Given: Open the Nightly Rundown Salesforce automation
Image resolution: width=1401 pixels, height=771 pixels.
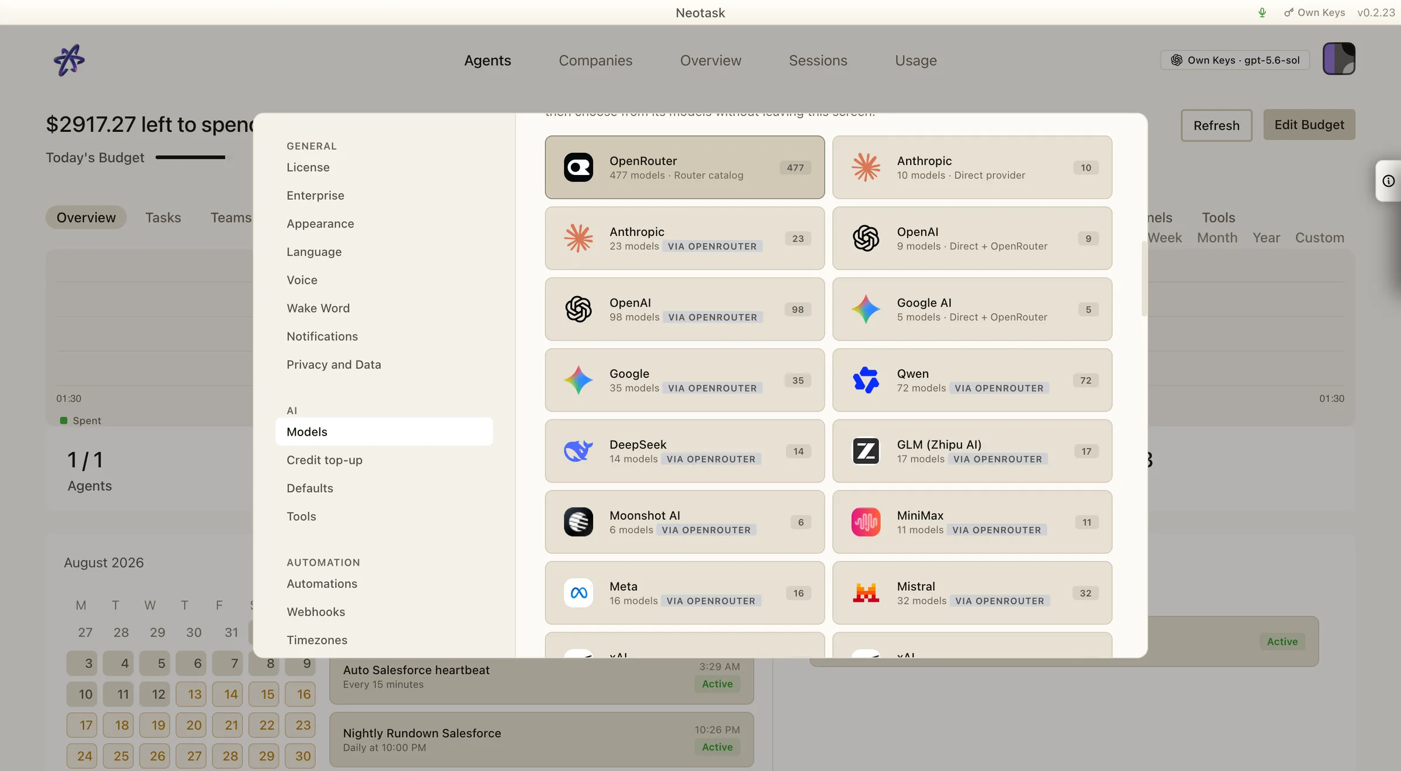Looking at the screenshot, I should pyautogui.click(x=541, y=740).
